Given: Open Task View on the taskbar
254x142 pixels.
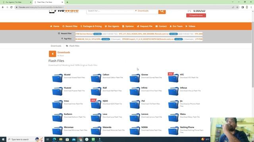Looking at the screenshot, I should 48,139.
